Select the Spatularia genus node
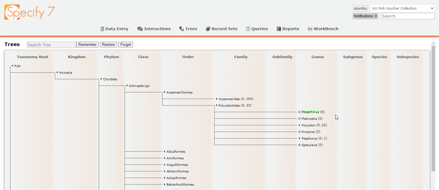439x190 pixels. coord(309,145)
